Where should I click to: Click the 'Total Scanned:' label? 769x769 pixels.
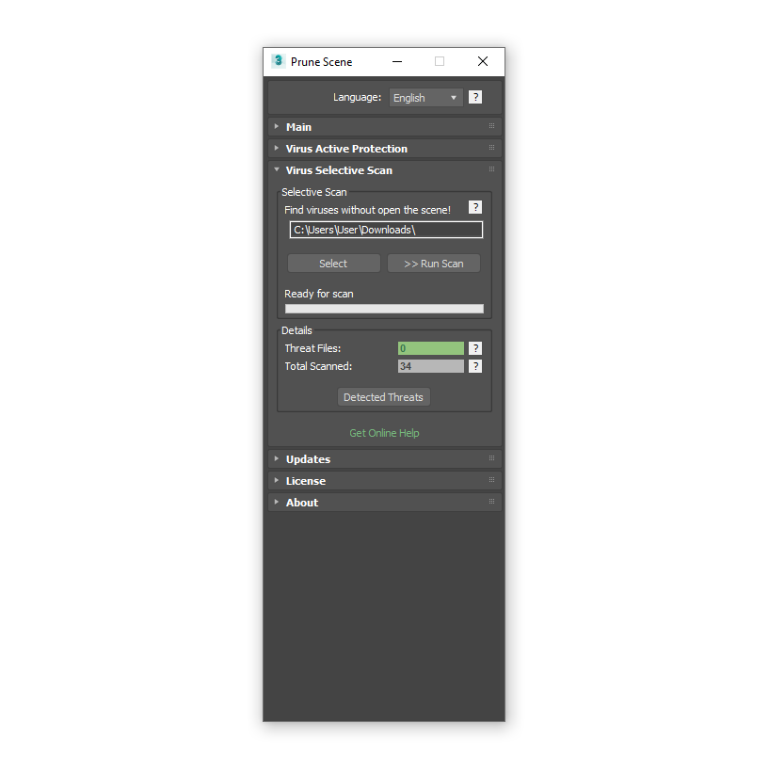[318, 366]
